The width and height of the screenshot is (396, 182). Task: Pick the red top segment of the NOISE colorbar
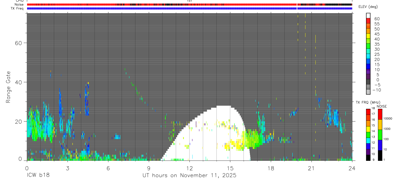point(380,114)
